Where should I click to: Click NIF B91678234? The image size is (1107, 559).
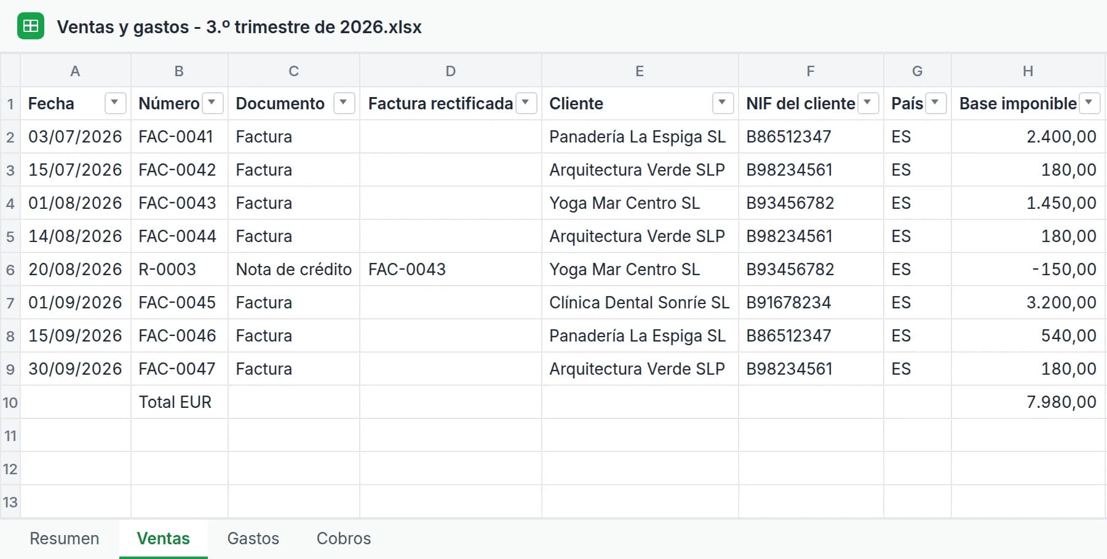(811, 302)
